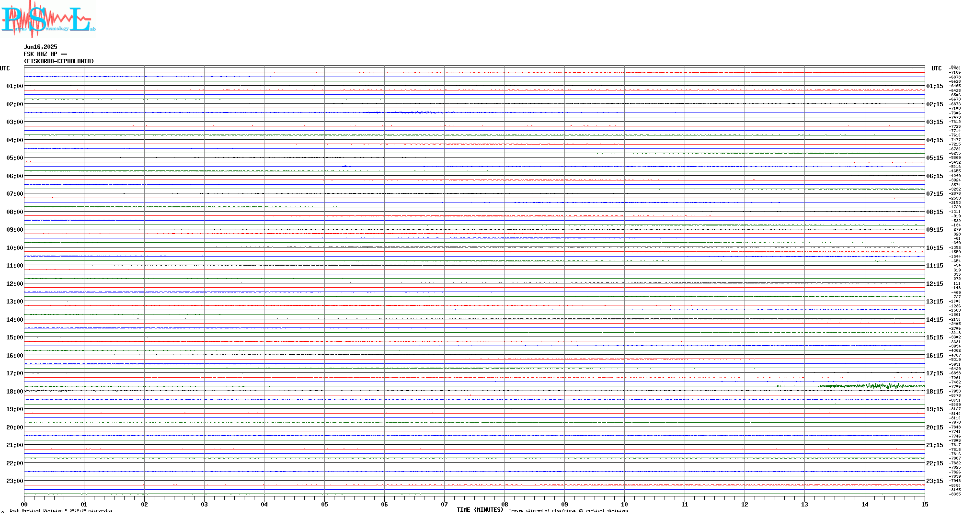Click the 18:00 hour label
The width and height of the screenshot is (963, 517).
tap(15, 392)
